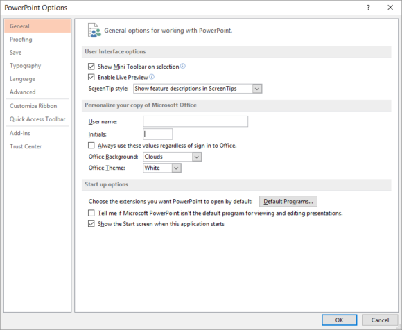
Task: Enable Tell me if PowerPoint isn't default program
Action: coord(91,213)
